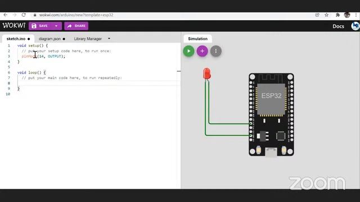This screenshot has height=202, width=360.
Task: Place cursor on empty line 8
Action: [99, 83]
